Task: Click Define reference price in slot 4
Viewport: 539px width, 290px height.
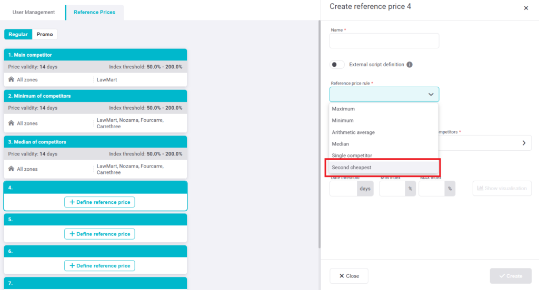Action: click(x=99, y=202)
